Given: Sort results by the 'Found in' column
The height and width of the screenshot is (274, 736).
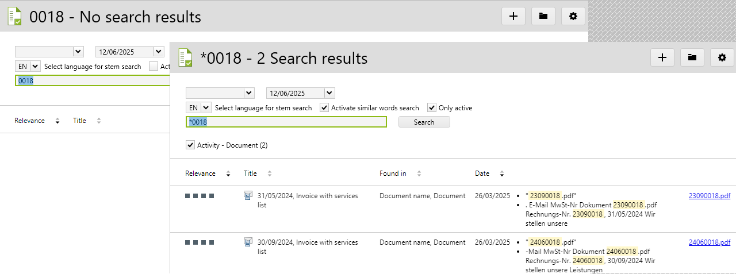Looking at the screenshot, I should (x=393, y=173).
